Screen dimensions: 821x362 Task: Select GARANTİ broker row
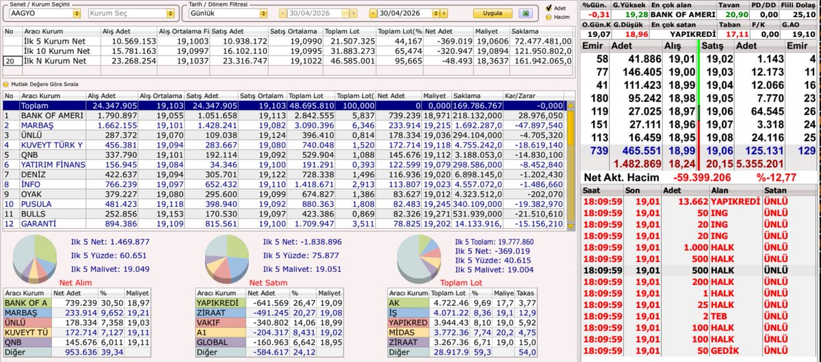[x=284, y=223]
